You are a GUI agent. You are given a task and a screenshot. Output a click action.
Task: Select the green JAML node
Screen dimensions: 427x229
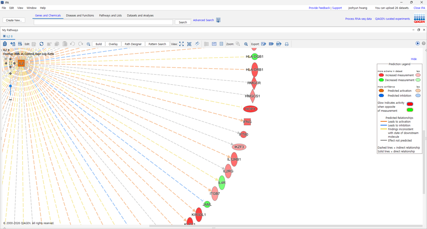207,204
